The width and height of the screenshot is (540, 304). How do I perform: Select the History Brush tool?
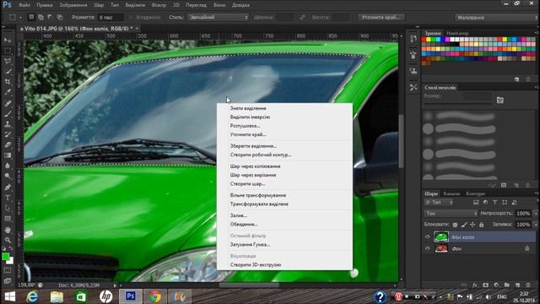pos(8,134)
